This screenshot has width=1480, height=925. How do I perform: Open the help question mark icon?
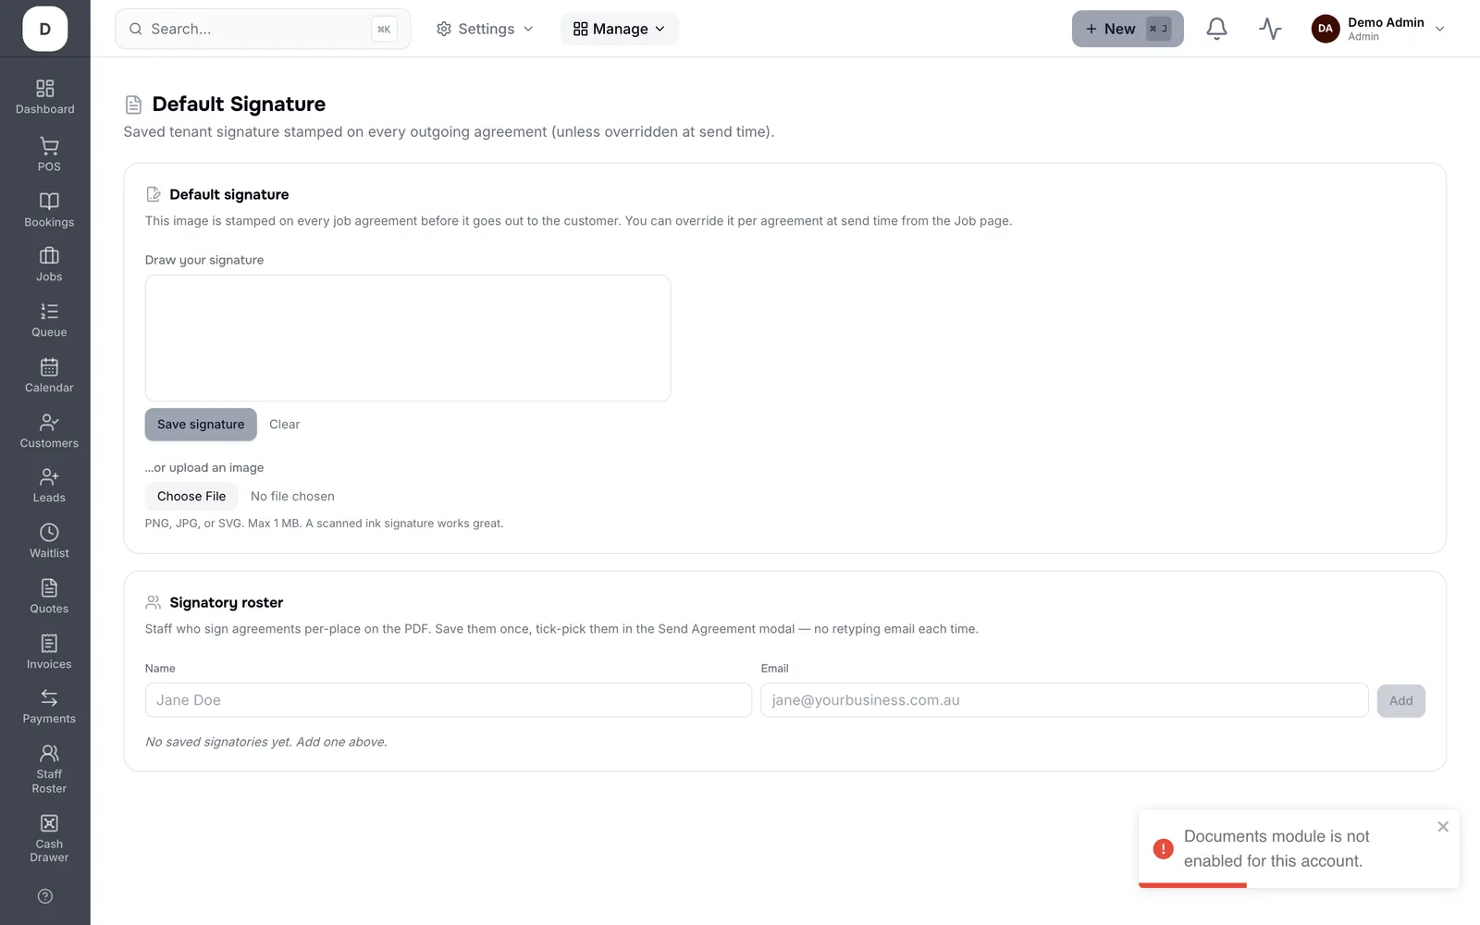(x=45, y=896)
